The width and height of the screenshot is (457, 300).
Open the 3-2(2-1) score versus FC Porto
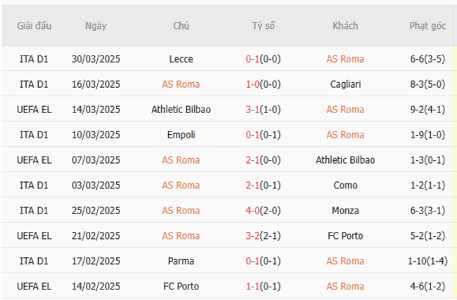(263, 236)
